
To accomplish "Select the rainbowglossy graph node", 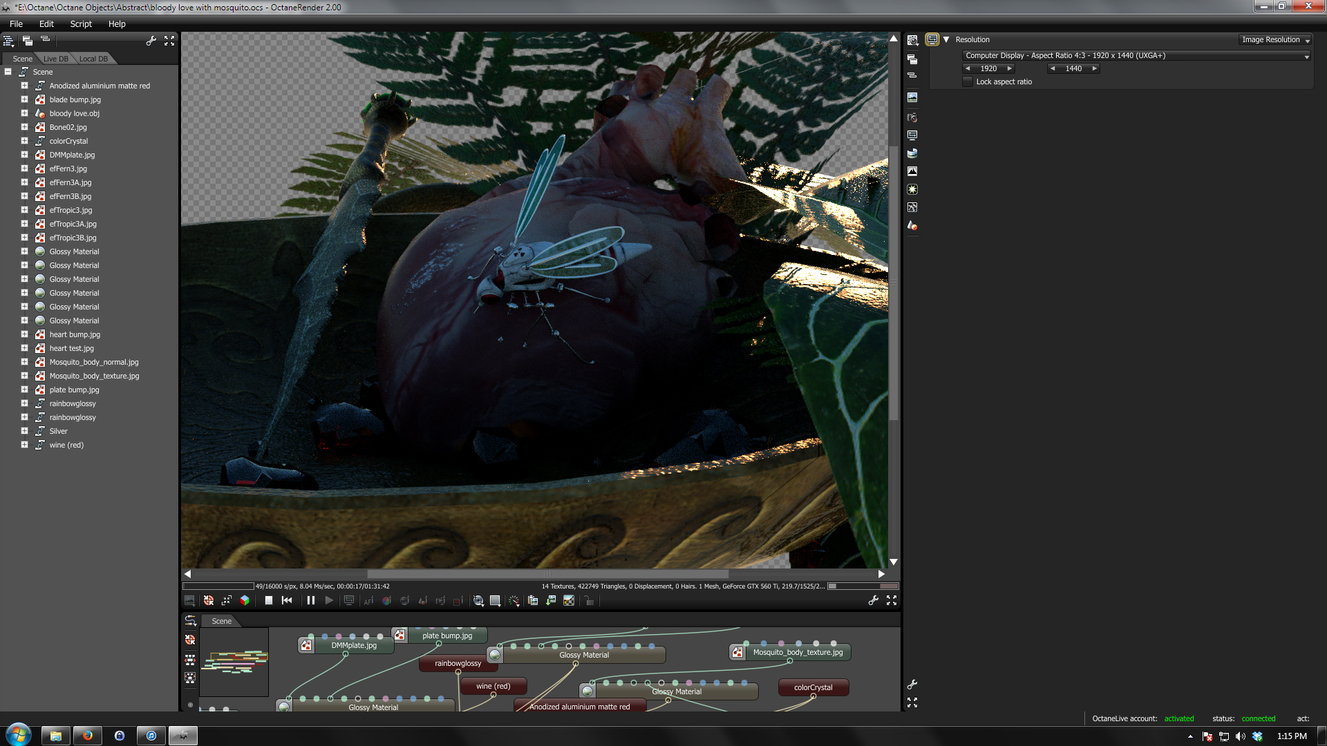I will click(x=458, y=663).
